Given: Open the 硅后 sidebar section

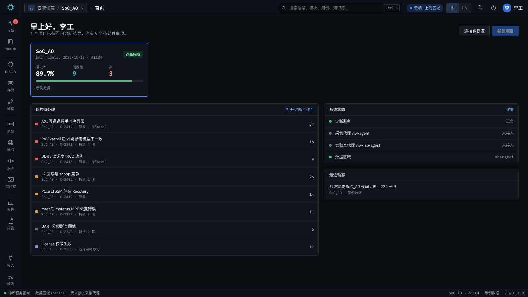Looking at the screenshot, I should tap(11, 146).
